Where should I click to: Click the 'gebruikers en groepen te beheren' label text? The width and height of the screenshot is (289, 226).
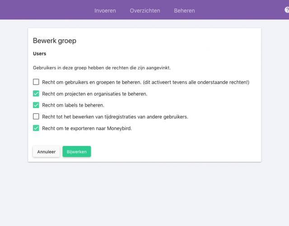pyautogui.click(x=103, y=82)
